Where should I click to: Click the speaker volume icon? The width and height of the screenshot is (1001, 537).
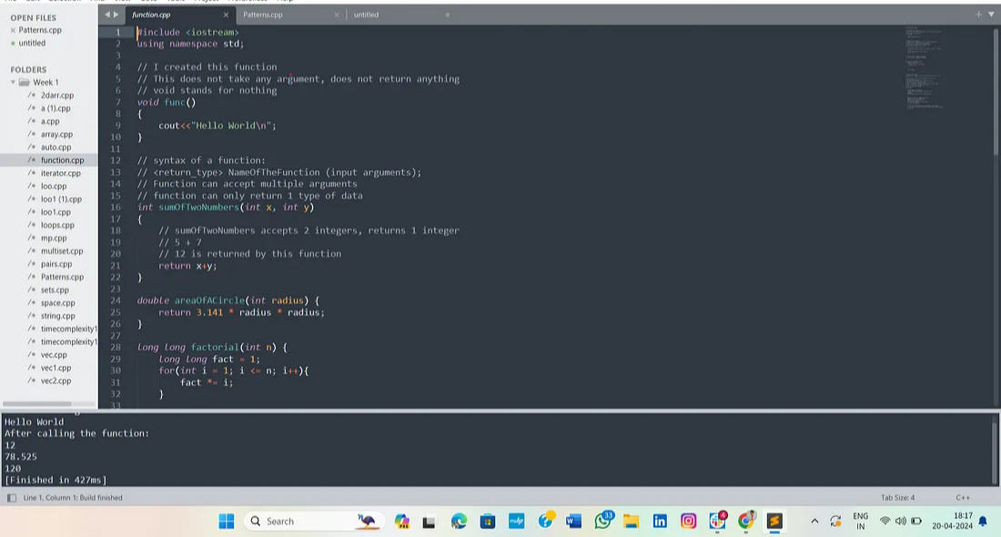point(901,521)
